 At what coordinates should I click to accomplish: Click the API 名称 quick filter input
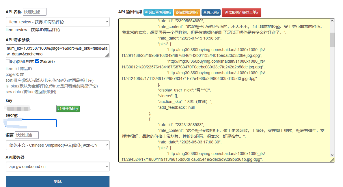coord(35,12)
